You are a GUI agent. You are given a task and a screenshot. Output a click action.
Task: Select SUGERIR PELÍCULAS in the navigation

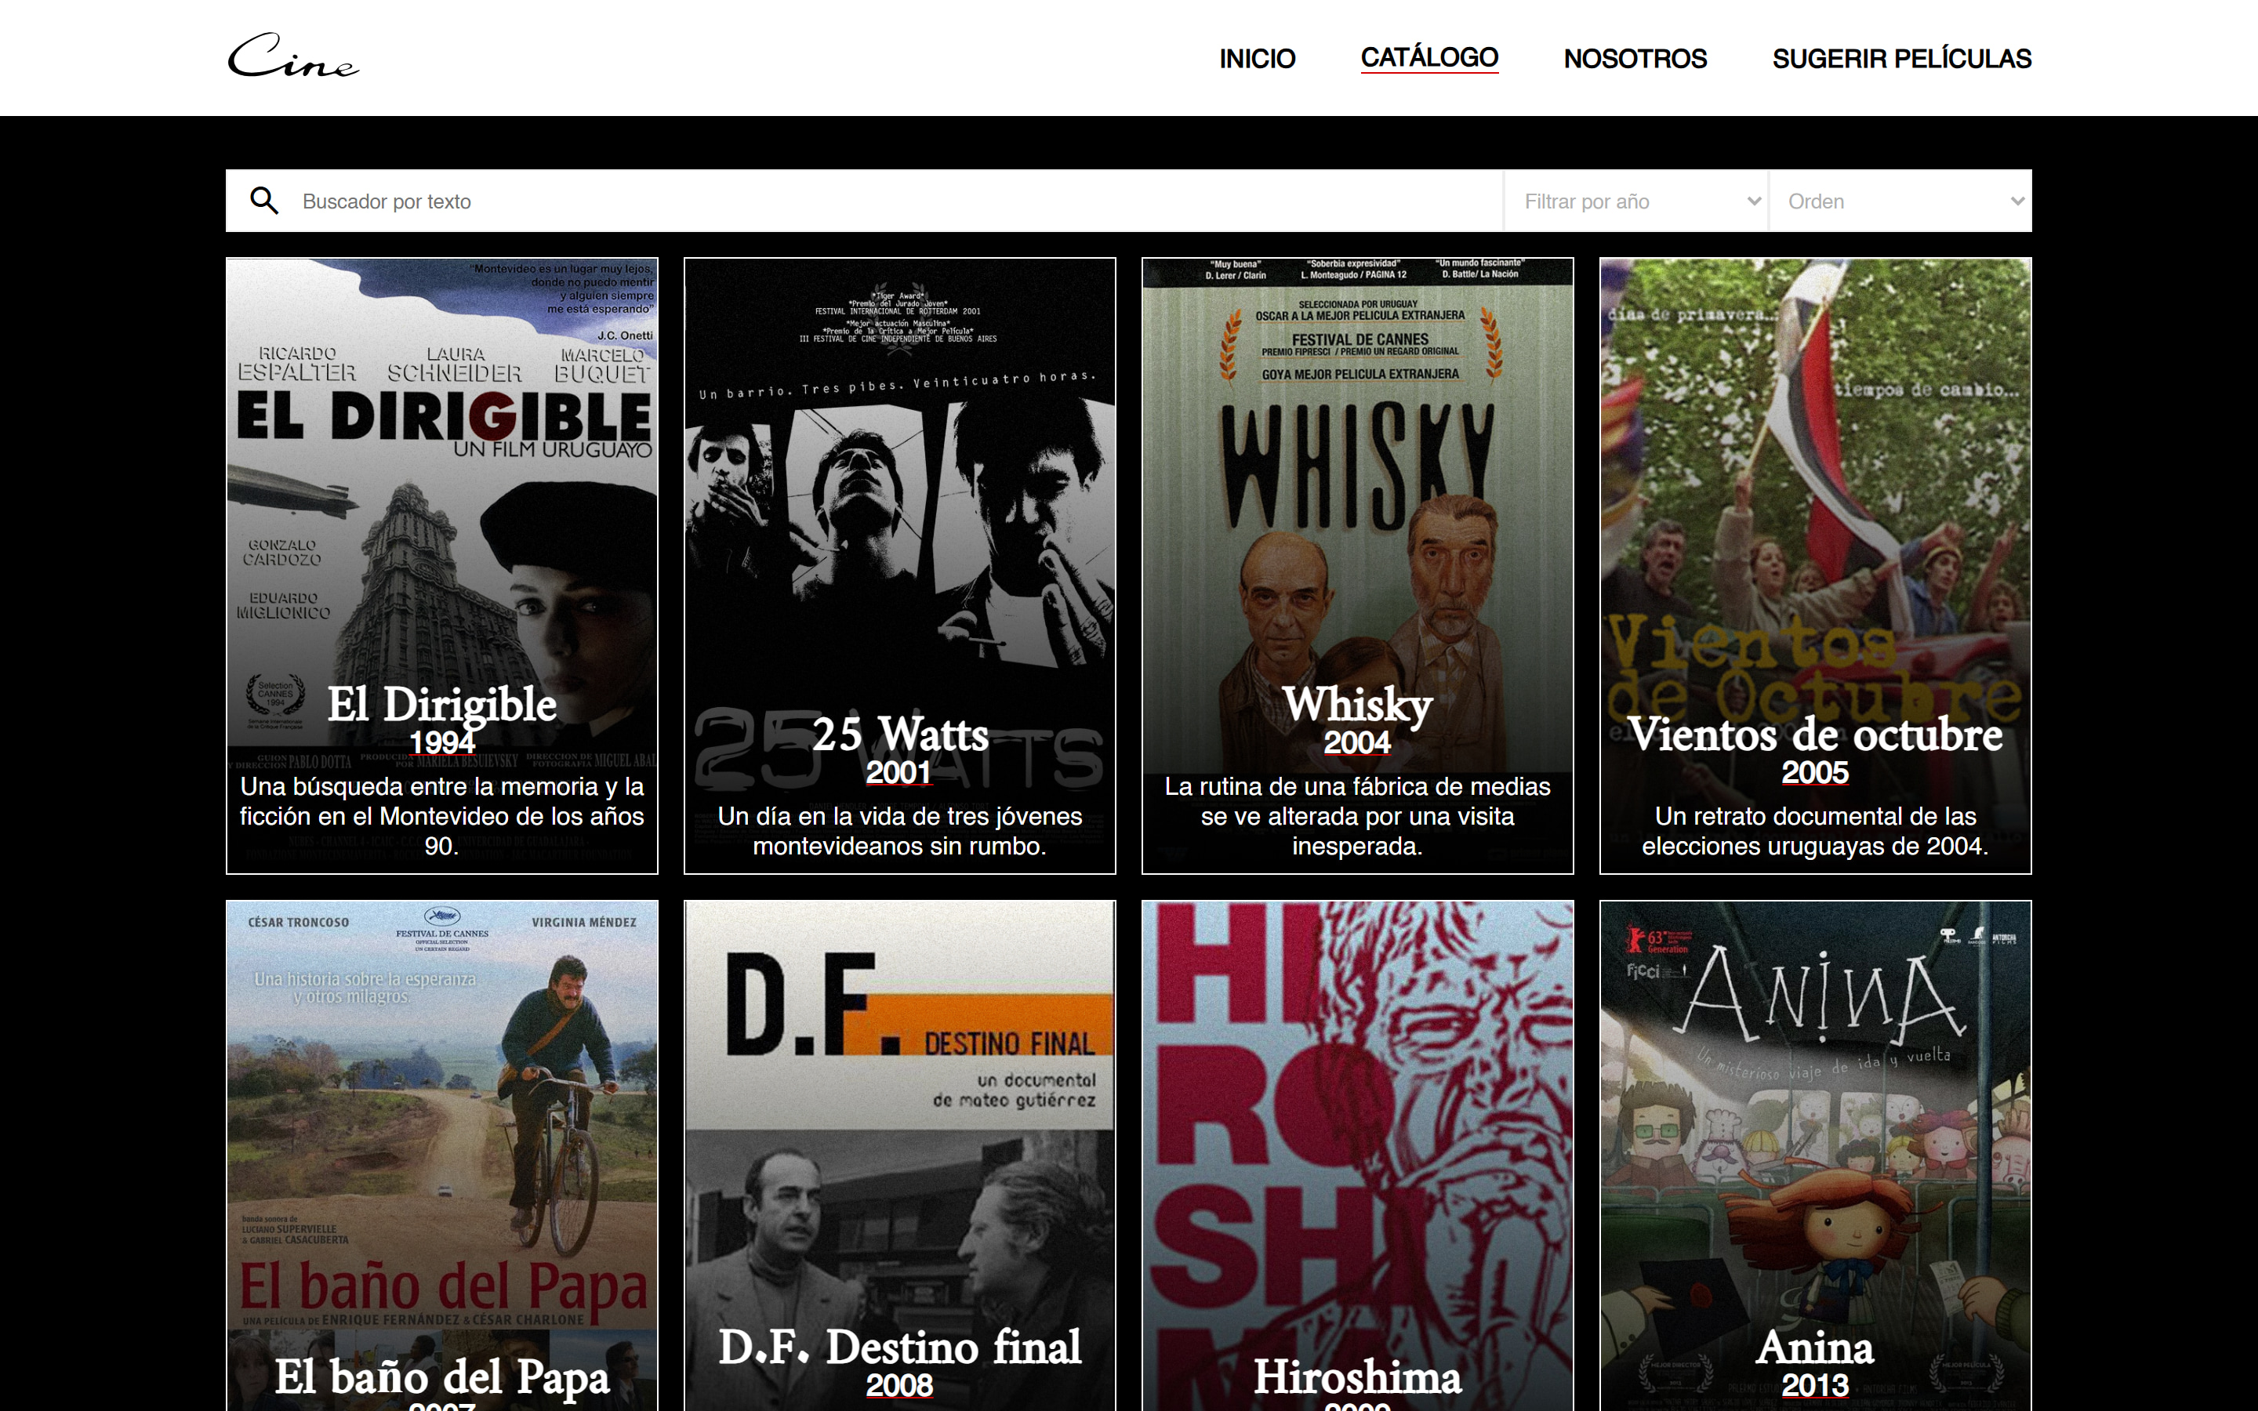1901,59
